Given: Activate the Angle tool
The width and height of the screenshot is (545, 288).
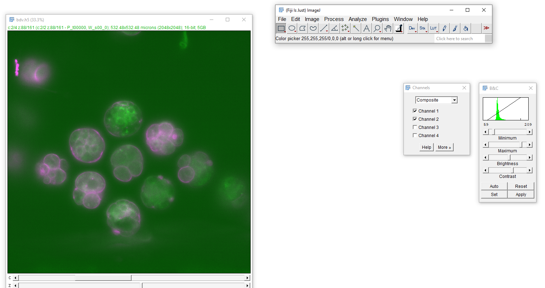Looking at the screenshot, I should (334, 28).
